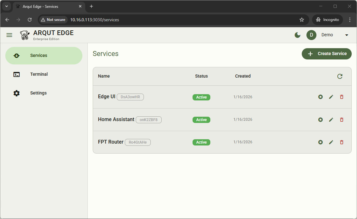
Task: Edit the FPT Router service
Action: (x=331, y=142)
